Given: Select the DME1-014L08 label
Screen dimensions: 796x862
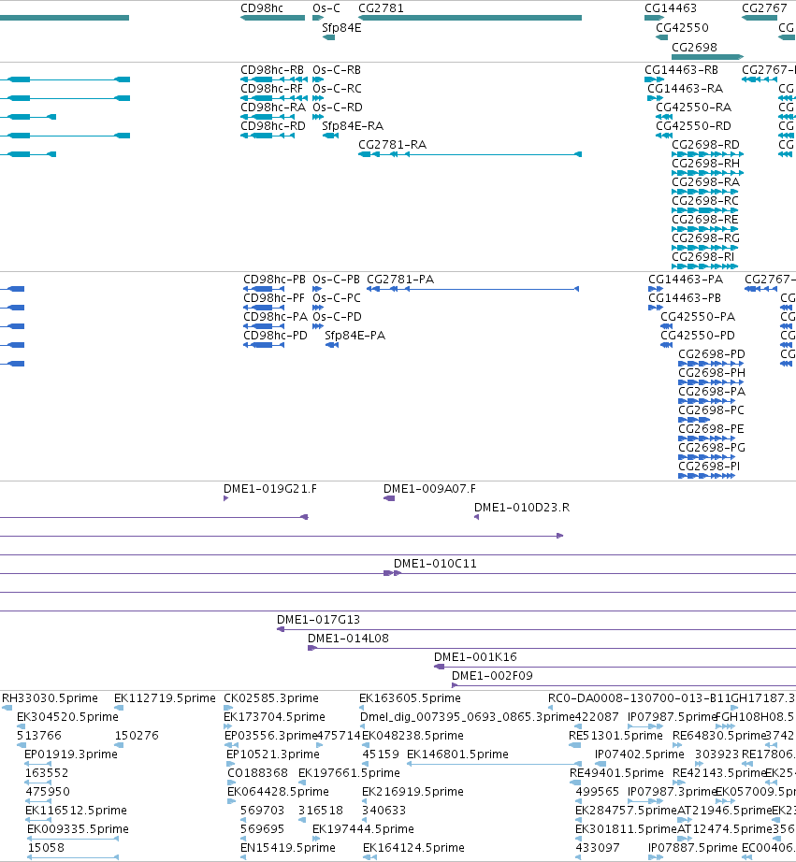Looking at the screenshot, I should pos(348,639).
